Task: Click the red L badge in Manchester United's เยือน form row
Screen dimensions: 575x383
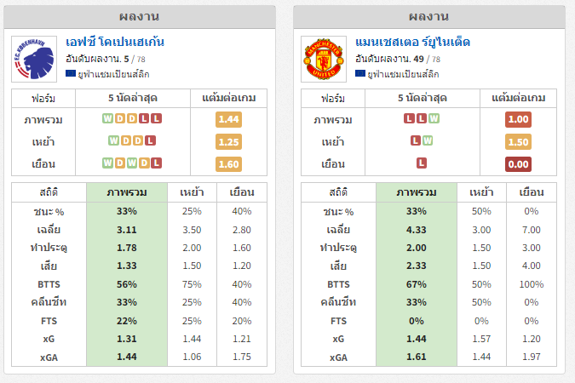Action: [x=422, y=163]
